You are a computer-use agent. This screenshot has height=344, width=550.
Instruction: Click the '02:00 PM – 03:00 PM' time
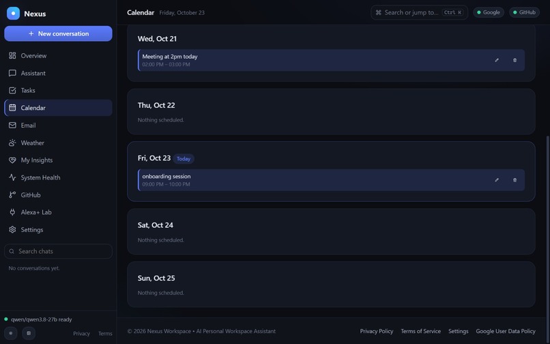tap(166, 65)
